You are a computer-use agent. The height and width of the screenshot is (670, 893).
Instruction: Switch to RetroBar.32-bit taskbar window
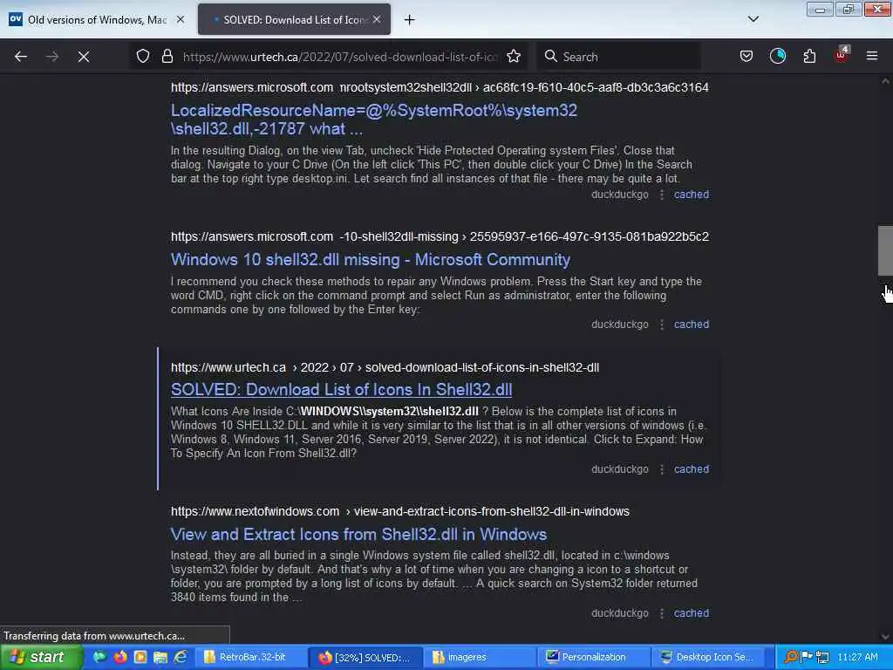click(x=251, y=657)
